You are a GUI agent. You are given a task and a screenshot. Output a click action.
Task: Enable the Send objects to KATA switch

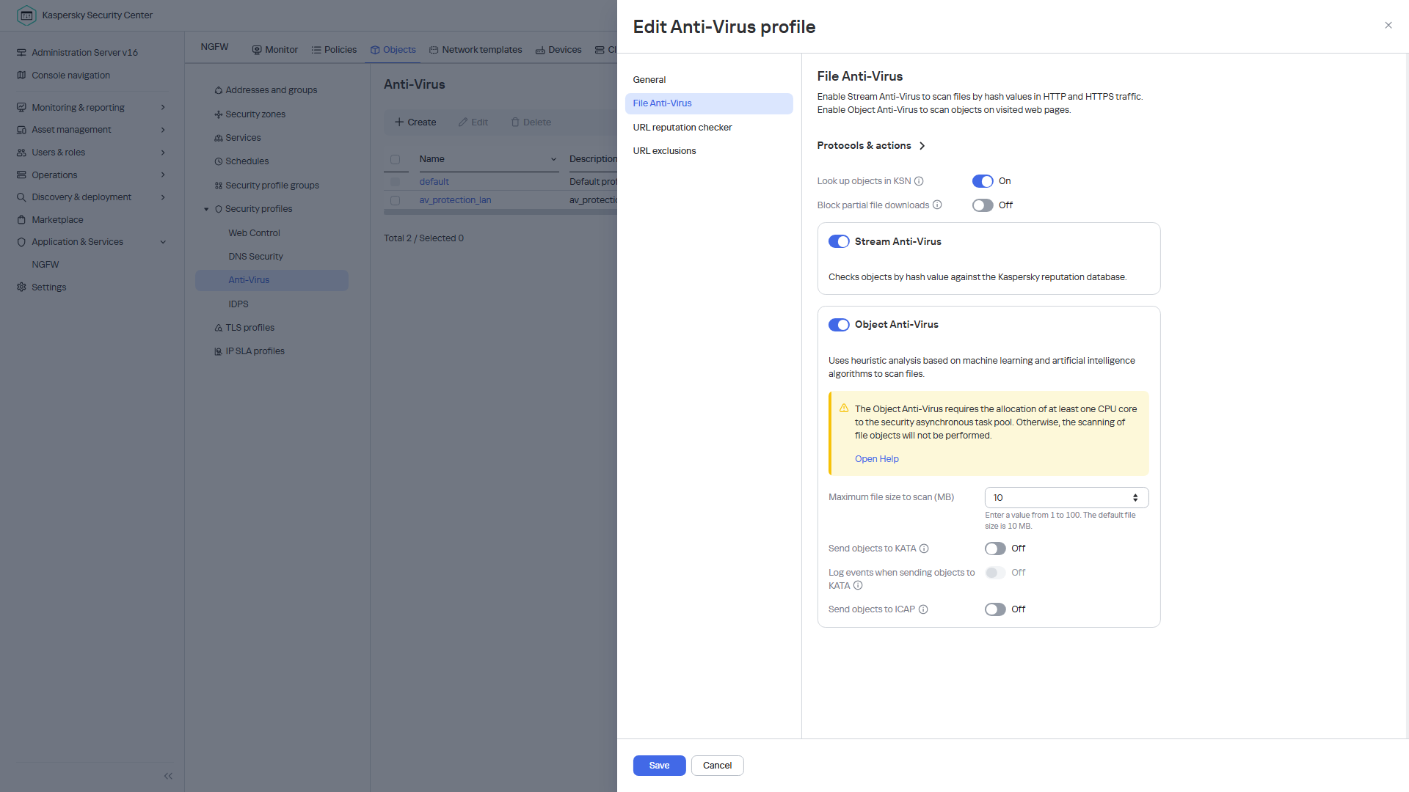point(995,549)
